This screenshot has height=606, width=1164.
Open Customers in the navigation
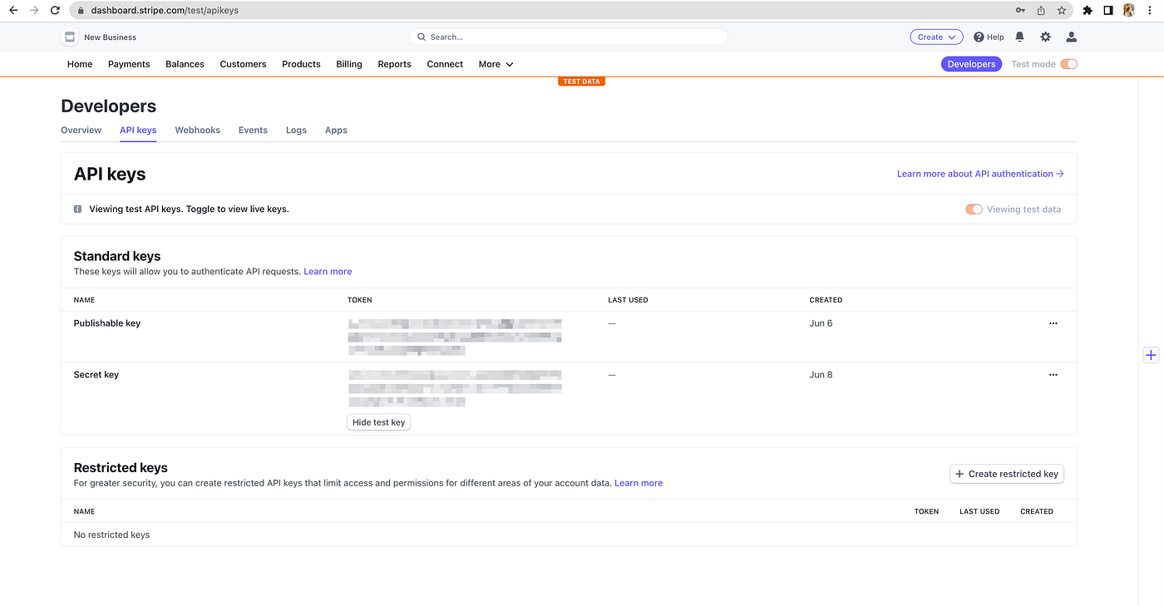pos(243,64)
